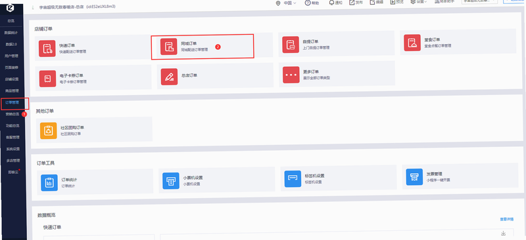This screenshot has height=240, width=526.
Task: Open 数据统计 in the sidebar
Action: pos(11,33)
